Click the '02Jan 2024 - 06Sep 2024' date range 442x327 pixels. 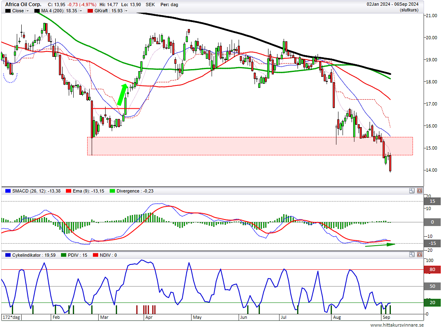pos(392,4)
